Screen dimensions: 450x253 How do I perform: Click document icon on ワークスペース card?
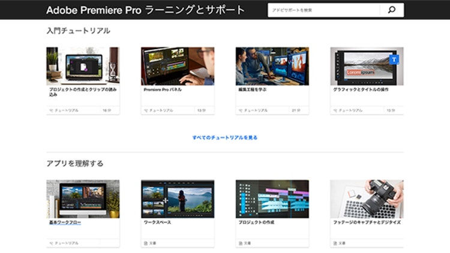146,243
